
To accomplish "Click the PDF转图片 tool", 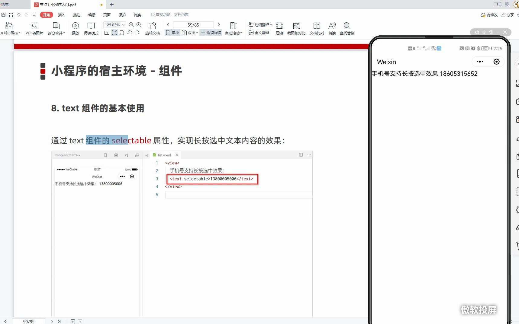I will point(34,28).
